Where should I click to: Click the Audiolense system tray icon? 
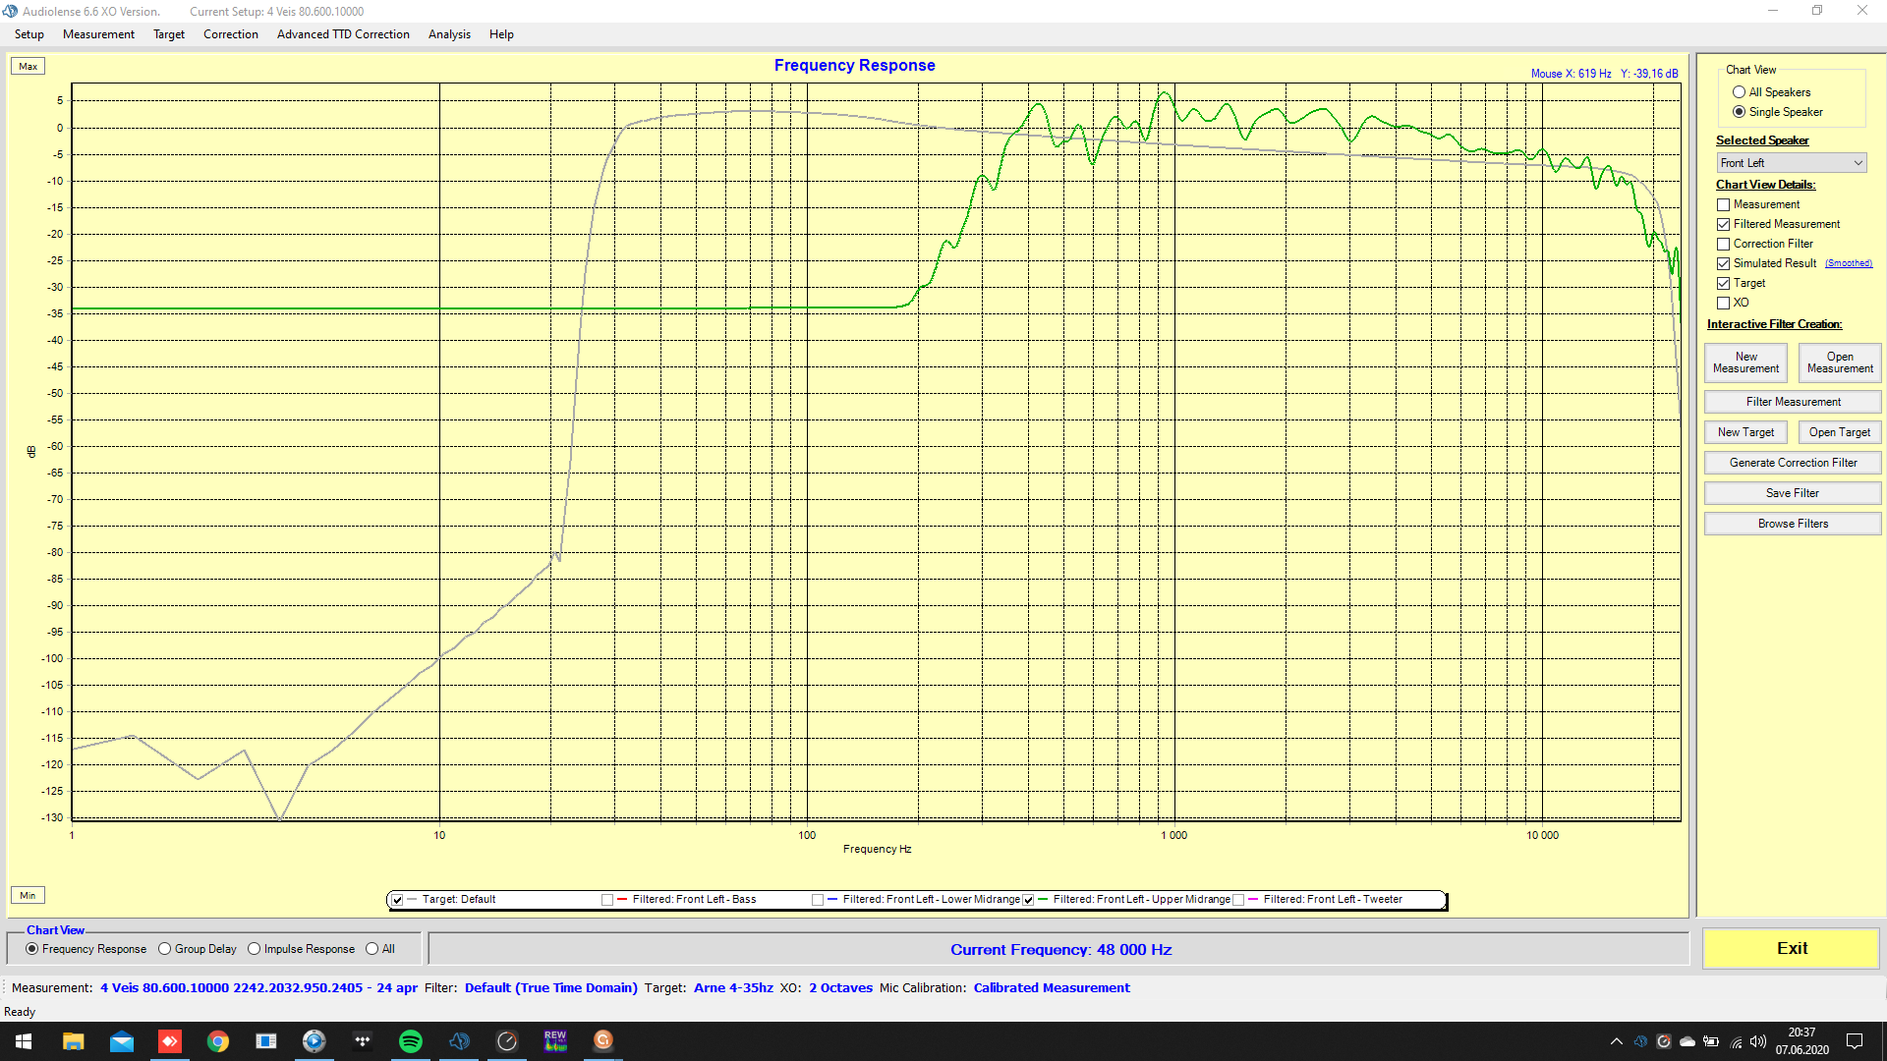coord(1640,1041)
